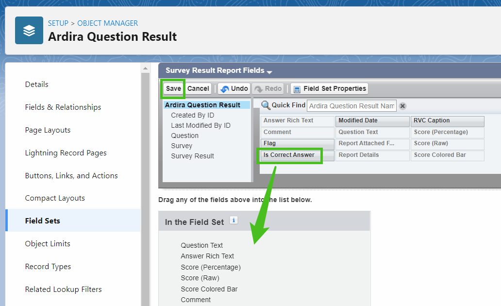
Task: Click the Redo arrow icon
Action: (x=260, y=88)
